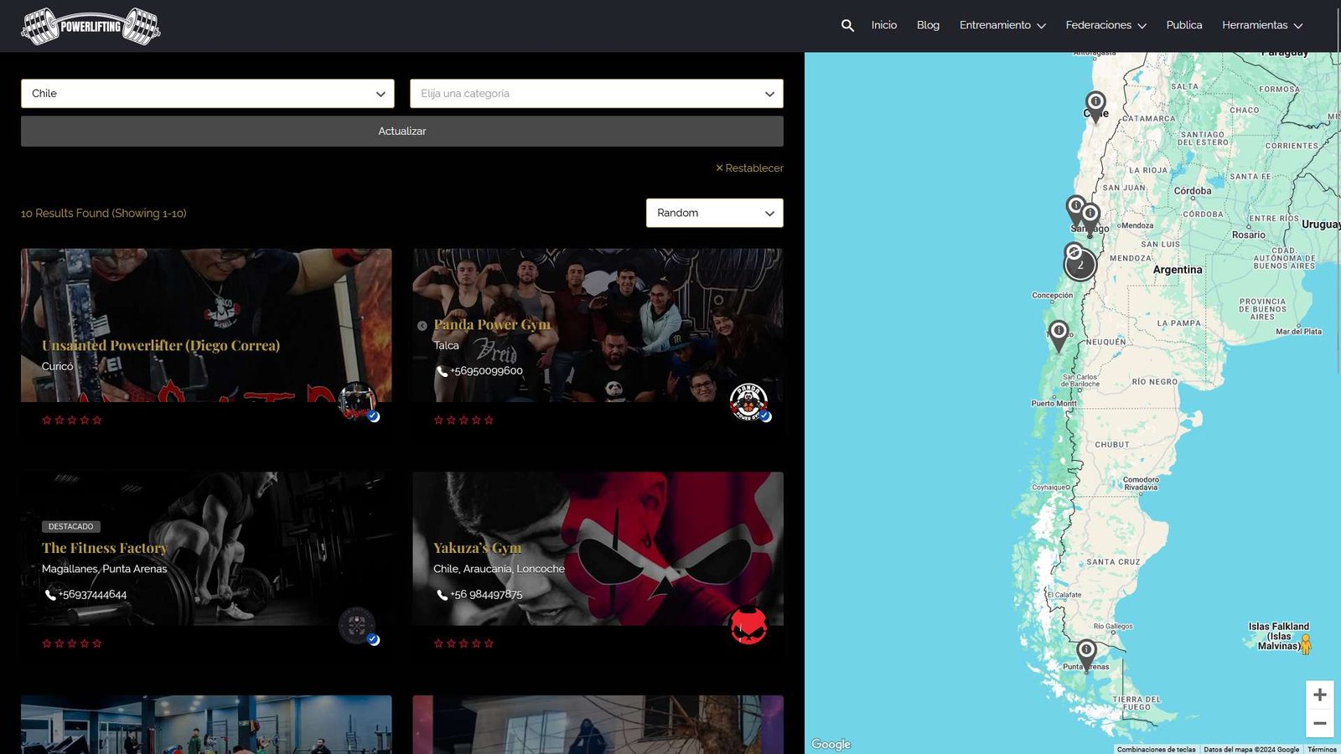Click Yakuza's Gym star rating
This screenshot has height=754, width=1341.
pyautogui.click(x=463, y=644)
